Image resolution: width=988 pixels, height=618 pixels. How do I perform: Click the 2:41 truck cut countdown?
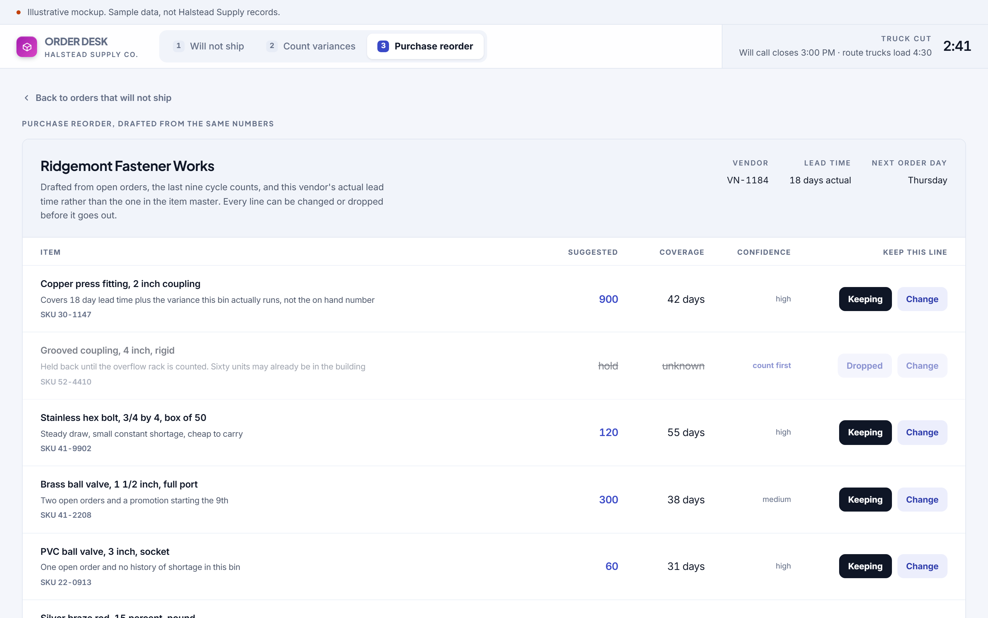point(957,46)
